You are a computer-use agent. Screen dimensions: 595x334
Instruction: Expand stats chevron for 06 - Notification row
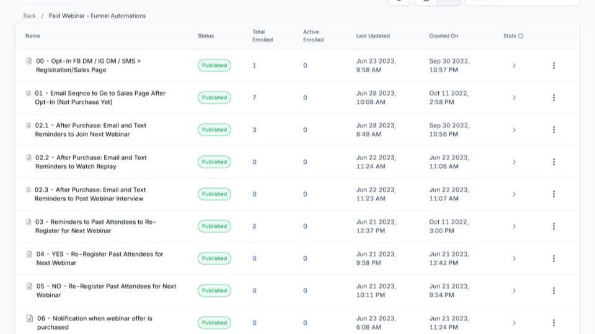pos(514,323)
